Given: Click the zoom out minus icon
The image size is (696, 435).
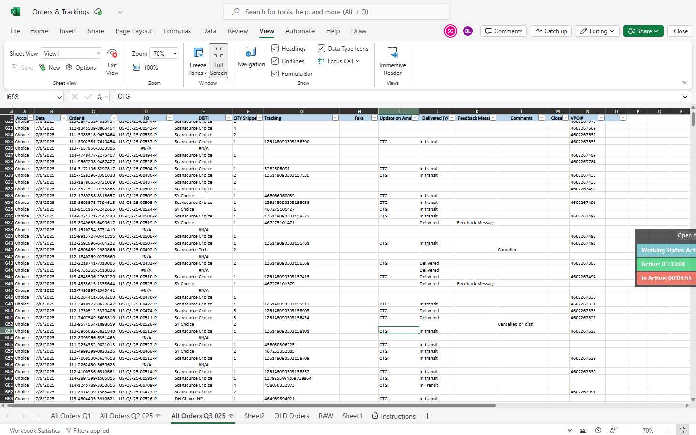Looking at the screenshot, I should coord(629,430).
